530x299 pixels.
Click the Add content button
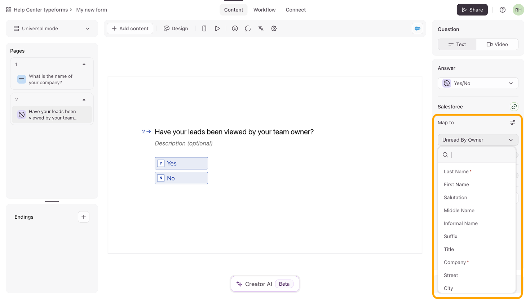130,28
